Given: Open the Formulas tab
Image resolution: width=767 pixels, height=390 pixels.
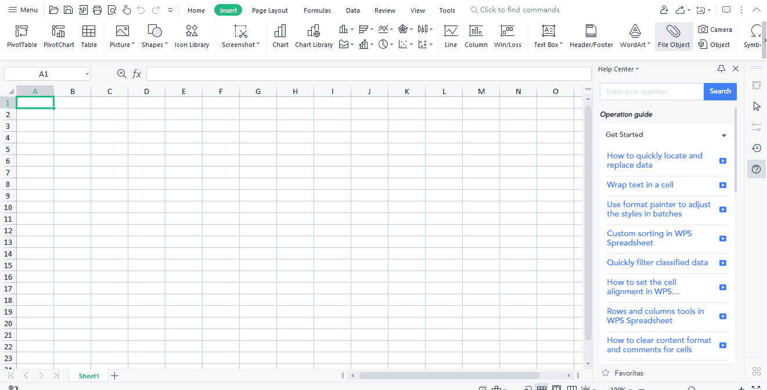Looking at the screenshot, I should pos(317,10).
